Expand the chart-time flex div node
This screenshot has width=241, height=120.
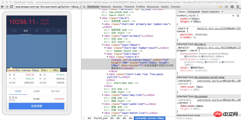(108, 74)
